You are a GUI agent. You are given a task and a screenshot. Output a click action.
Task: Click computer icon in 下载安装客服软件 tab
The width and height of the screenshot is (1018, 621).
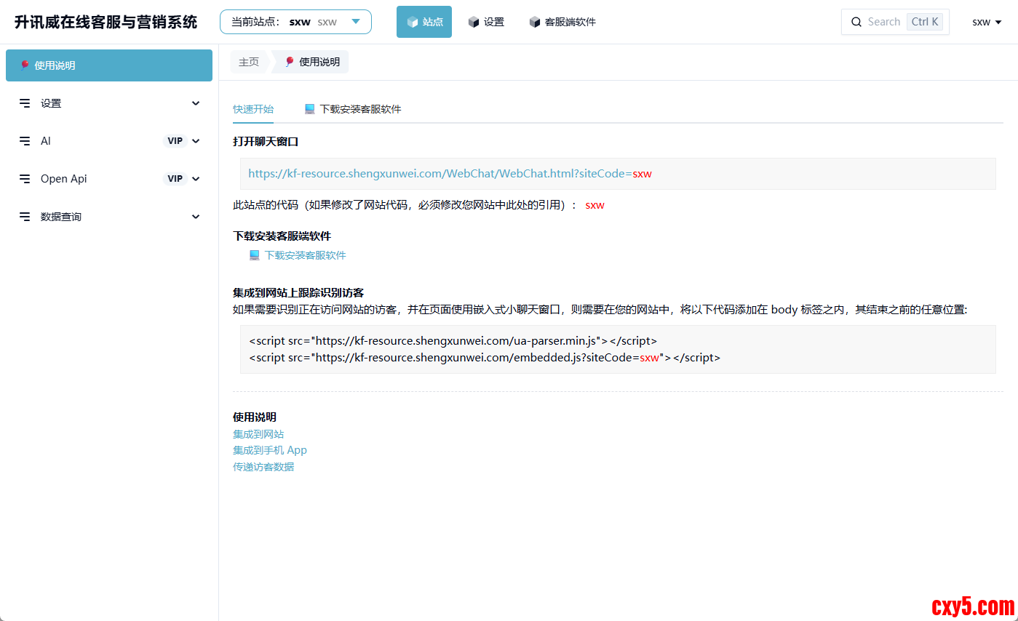(x=310, y=109)
